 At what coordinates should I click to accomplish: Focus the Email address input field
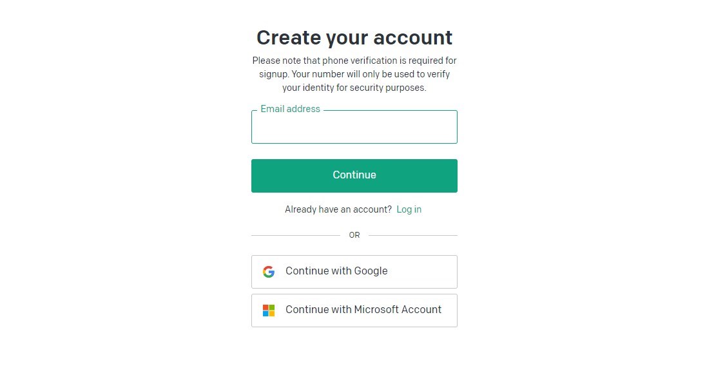(354, 127)
